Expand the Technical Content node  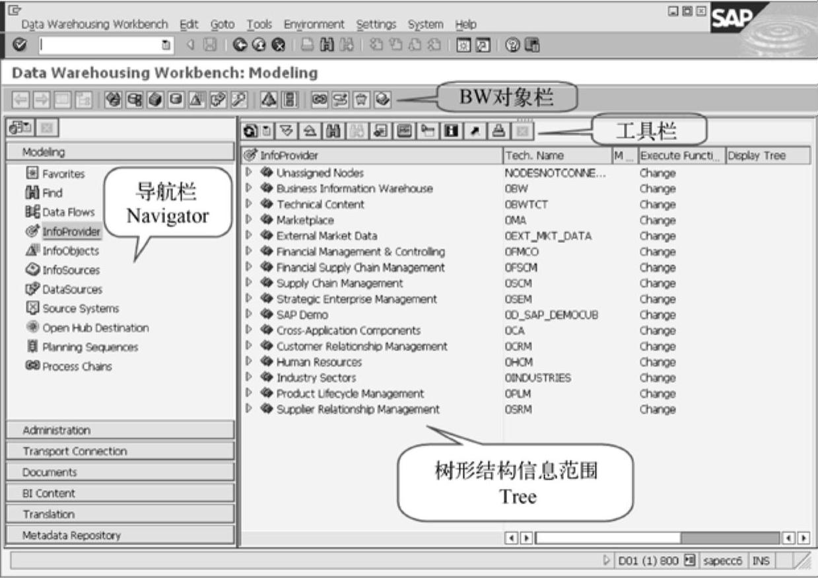coord(249,203)
